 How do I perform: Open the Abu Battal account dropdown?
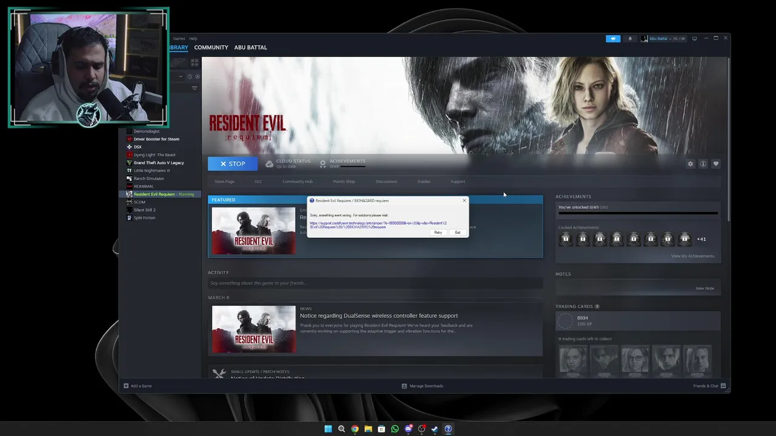pyautogui.click(x=663, y=39)
